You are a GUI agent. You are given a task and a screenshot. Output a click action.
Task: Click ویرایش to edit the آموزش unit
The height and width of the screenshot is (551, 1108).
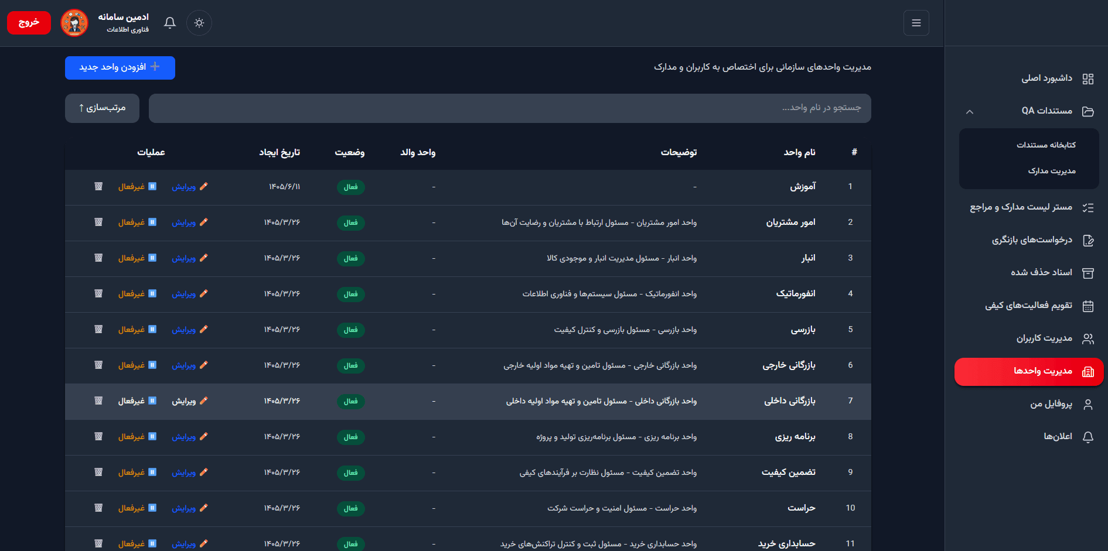189,187
